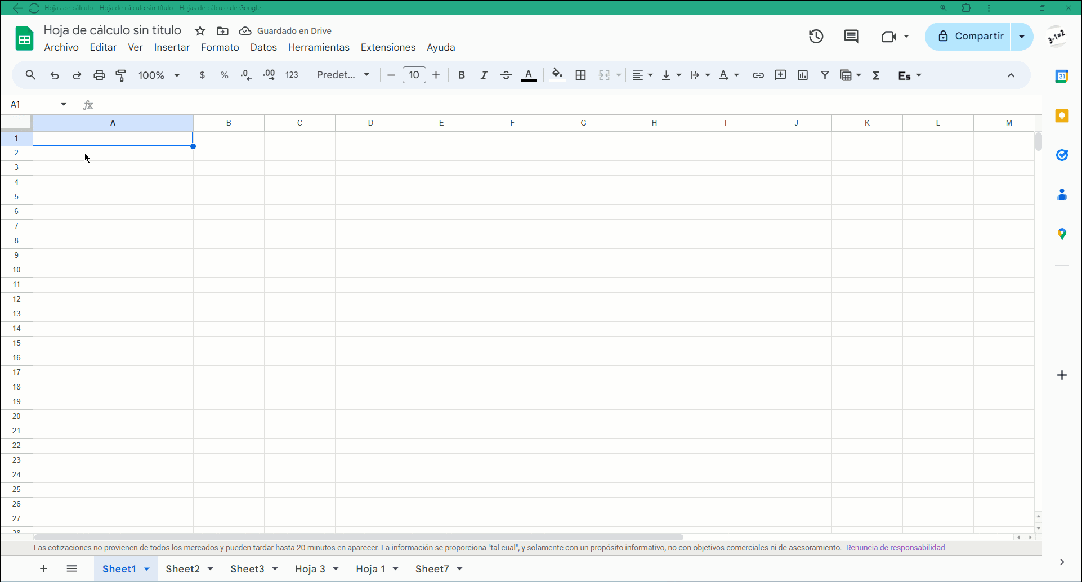Open text color picker
The height and width of the screenshot is (582, 1082).
529,75
